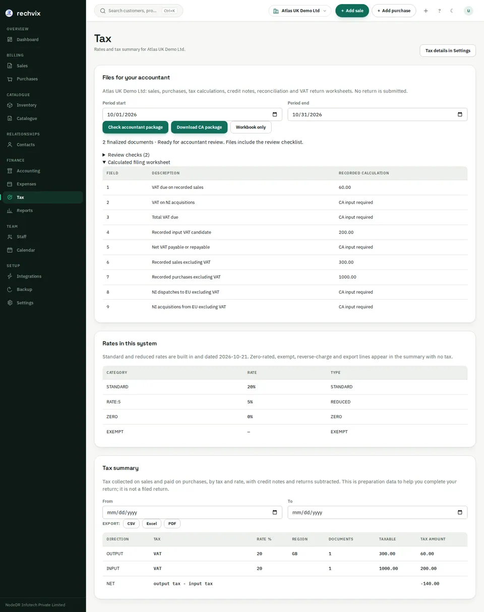Screen dimensions: 484x612
Task: Click Check accountant package button
Action: click(x=136, y=127)
